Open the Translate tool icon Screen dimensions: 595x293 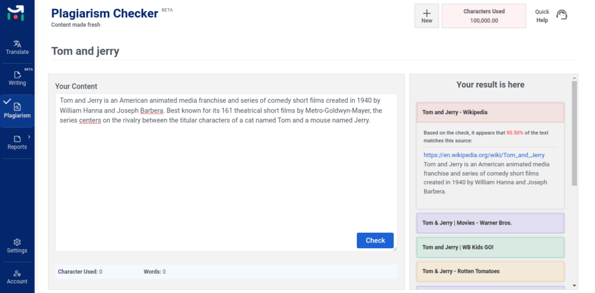point(17,43)
